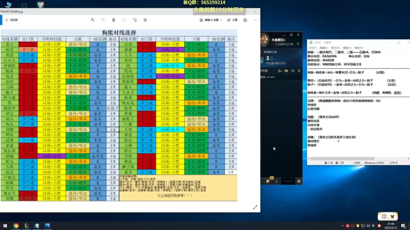Image resolution: width=410 pixels, height=230 pixels.
Task: Expand the friends group showing (3/44)
Action: coord(267,77)
